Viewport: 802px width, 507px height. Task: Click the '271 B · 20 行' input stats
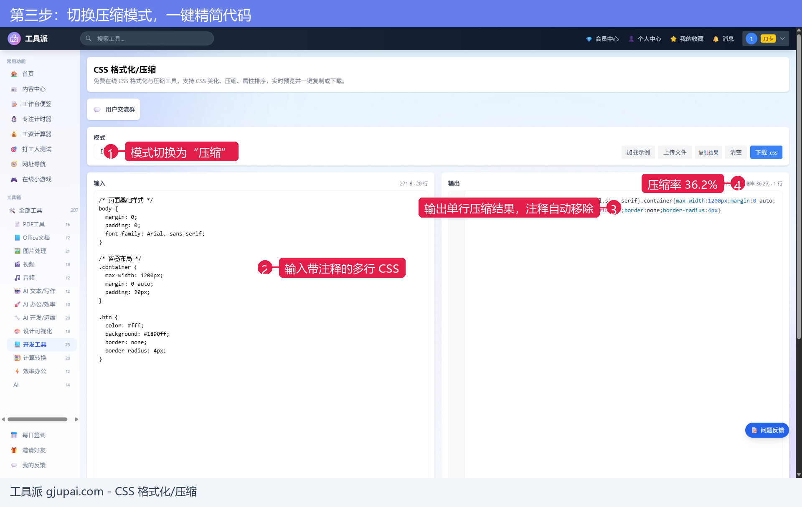(414, 184)
